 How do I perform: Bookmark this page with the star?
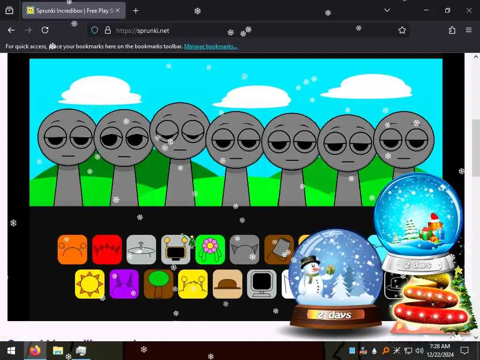click(402, 30)
